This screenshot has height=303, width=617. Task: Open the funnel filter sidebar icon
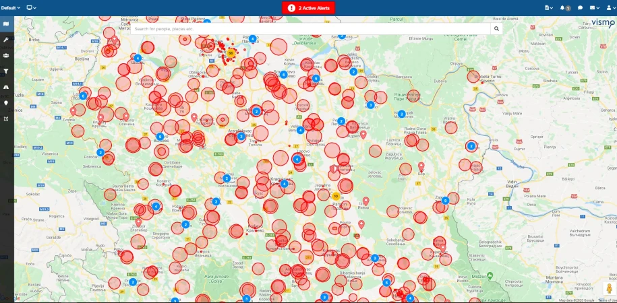point(6,71)
